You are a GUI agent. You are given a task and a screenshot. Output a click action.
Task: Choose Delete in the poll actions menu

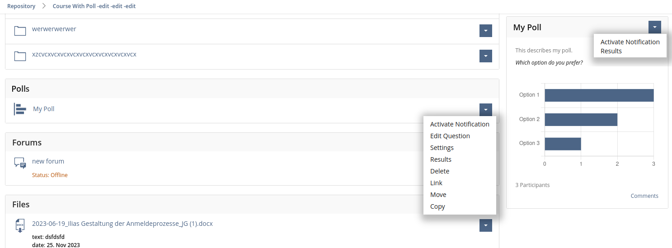point(440,171)
